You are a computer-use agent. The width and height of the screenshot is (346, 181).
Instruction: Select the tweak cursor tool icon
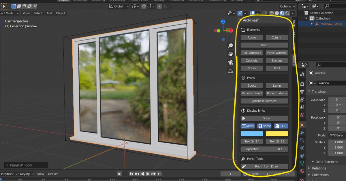(x=4, y=6)
